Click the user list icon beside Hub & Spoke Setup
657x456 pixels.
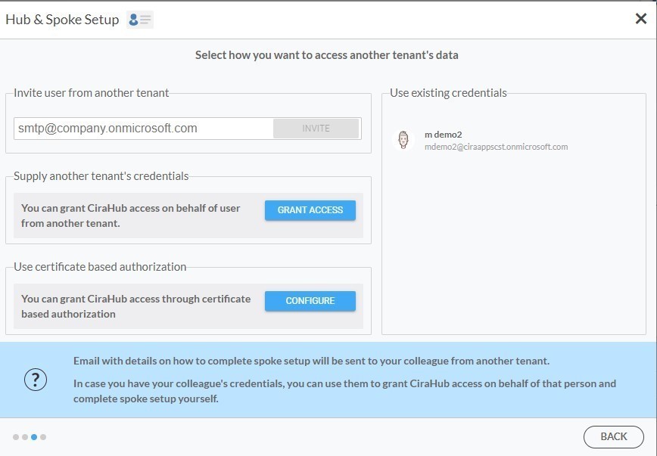(140, 20)
